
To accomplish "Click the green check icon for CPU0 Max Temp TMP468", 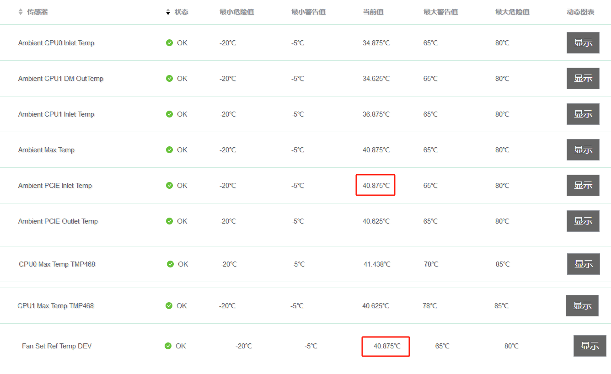I will [170, 264].
